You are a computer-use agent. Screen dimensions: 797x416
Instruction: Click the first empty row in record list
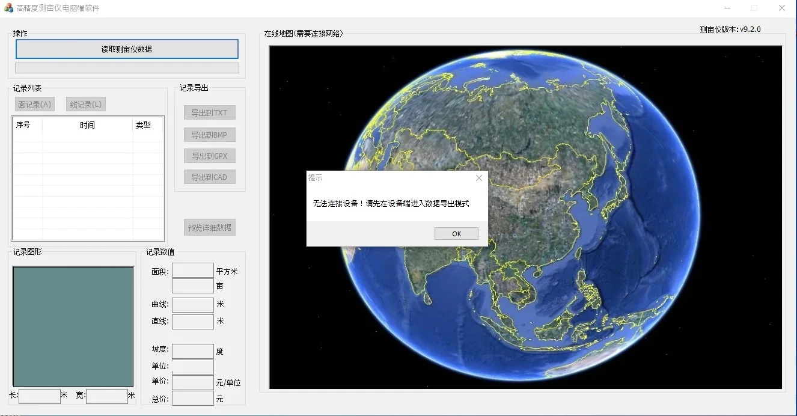[88, 137]
